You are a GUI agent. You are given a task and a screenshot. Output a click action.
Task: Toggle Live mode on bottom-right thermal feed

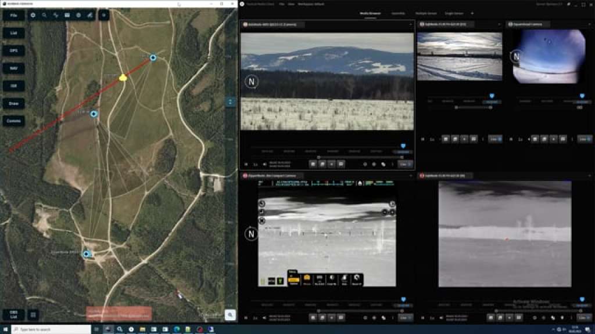click(x=584, y=318)
